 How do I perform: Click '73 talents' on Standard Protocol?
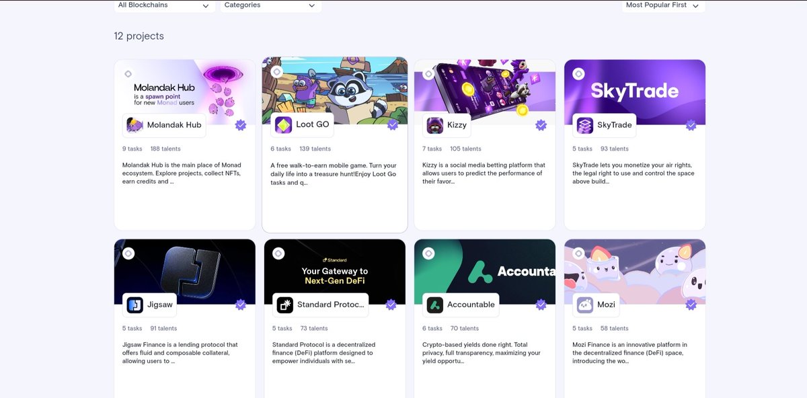pyautogui.click(x=314, y=328)
